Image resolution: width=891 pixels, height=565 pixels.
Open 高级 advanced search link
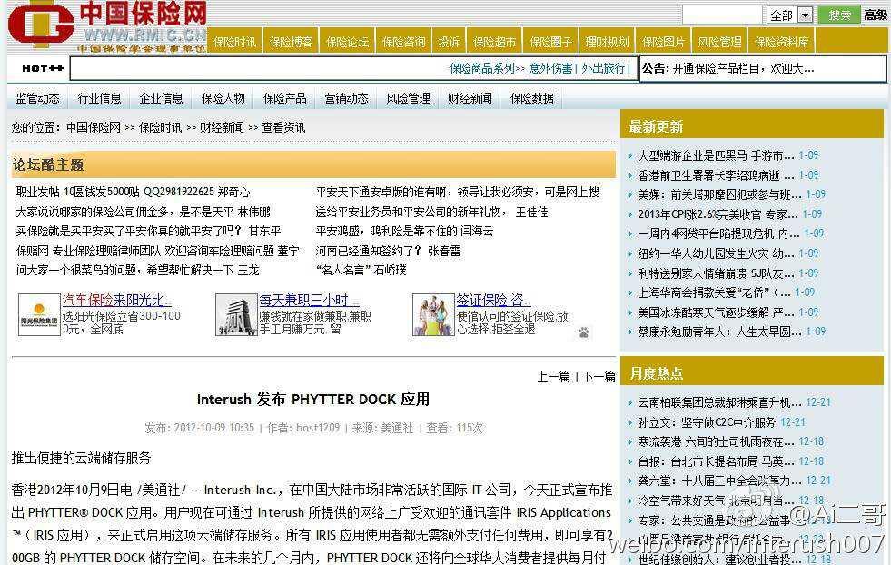(876, 15)
